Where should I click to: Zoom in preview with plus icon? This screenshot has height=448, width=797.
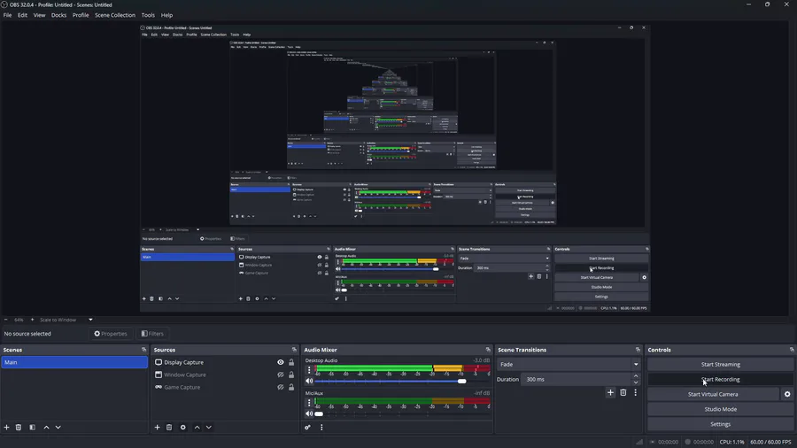click(32, 320)
